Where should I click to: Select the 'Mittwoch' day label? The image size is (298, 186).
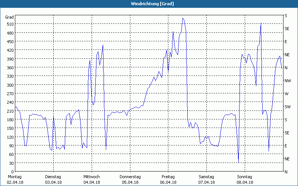[91, 177]
